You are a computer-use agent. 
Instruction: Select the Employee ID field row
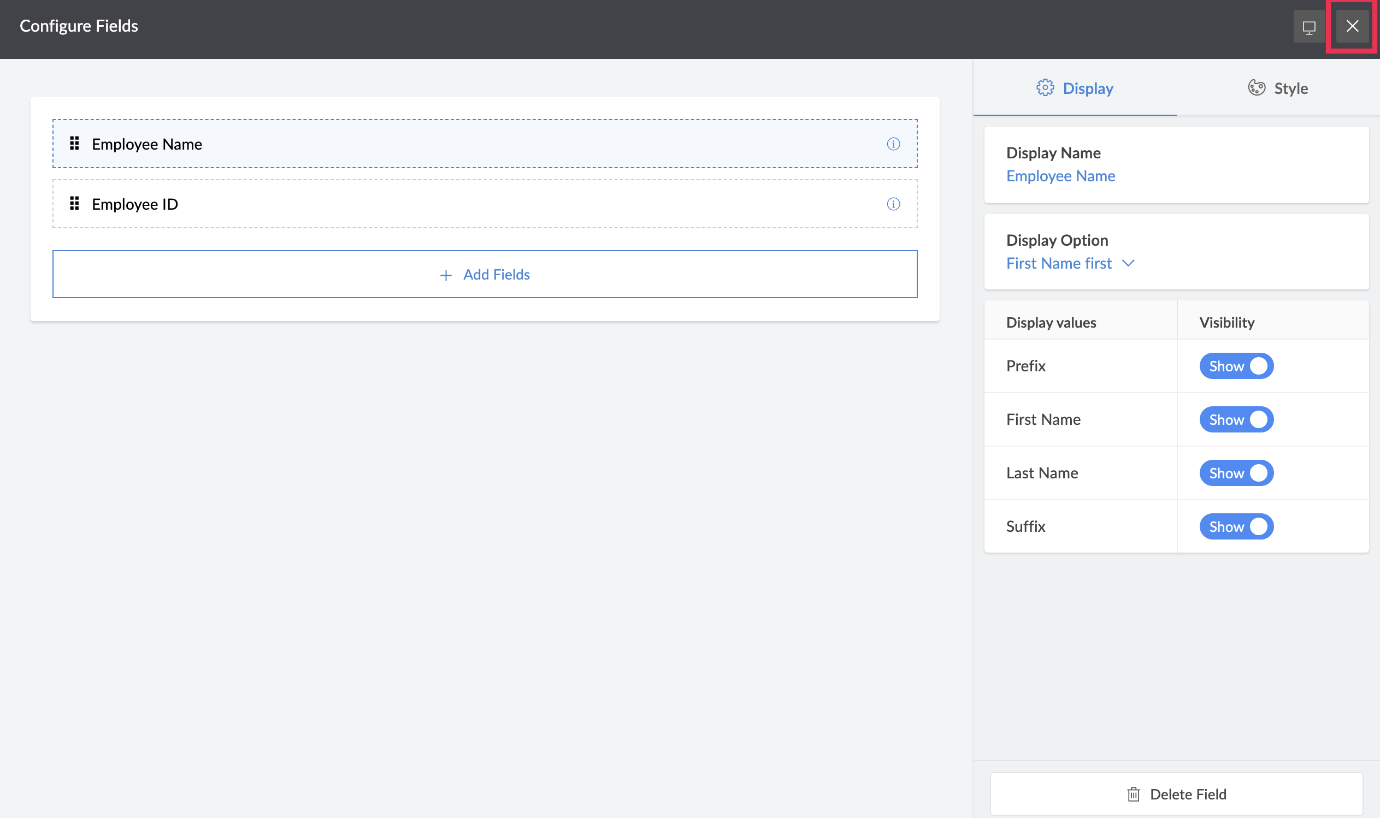click(485, 204)
